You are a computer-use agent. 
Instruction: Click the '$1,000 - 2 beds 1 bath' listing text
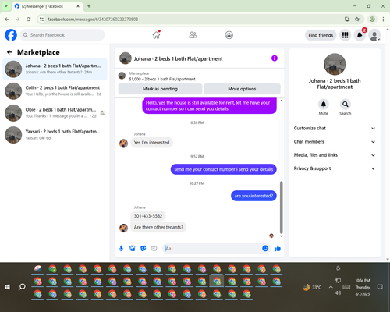click(x=162, y=79)
